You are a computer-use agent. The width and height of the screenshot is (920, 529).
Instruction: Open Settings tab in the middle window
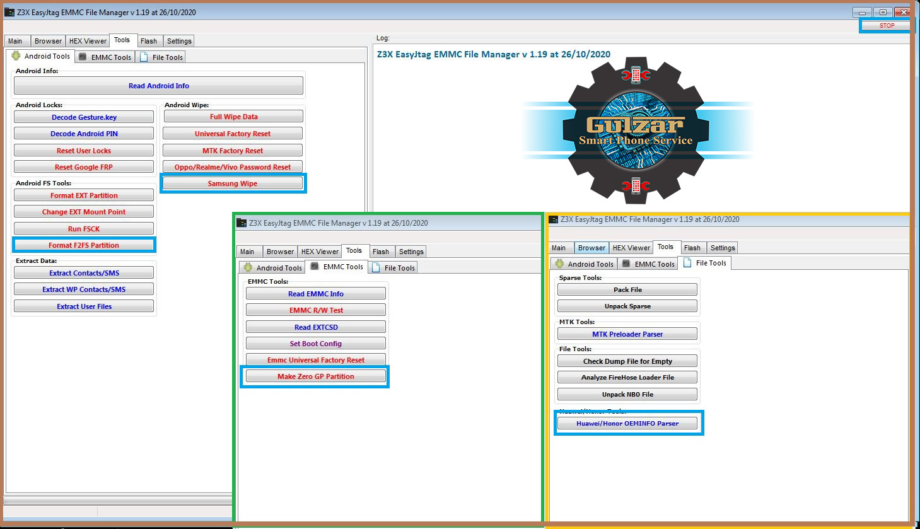[x=411, y=252]
